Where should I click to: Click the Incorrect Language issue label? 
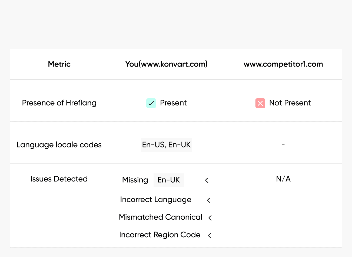(x=156, y=200)
